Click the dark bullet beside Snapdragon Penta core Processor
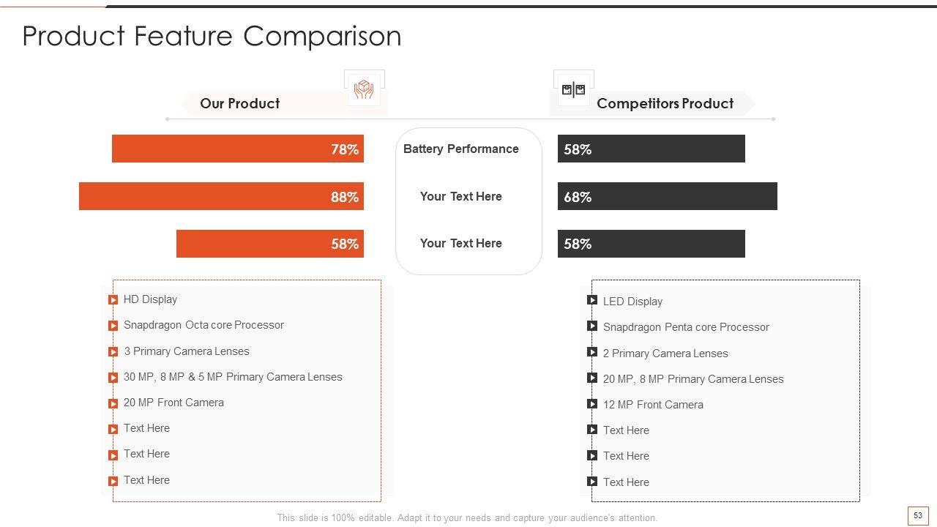This screenshot has height=527, width=937. pyautogui.click(x=592, y=326)
